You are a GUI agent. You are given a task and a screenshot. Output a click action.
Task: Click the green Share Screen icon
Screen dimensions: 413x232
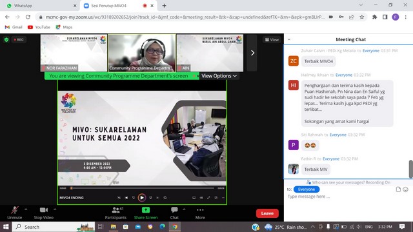coord(146,210)
